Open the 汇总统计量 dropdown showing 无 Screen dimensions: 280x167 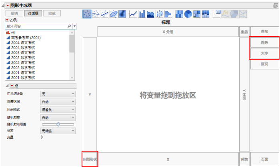[x=58, y=94]
